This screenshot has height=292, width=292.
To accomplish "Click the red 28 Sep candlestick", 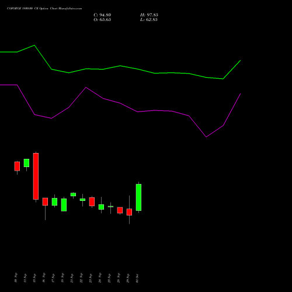I will click(x=120, y=210).
